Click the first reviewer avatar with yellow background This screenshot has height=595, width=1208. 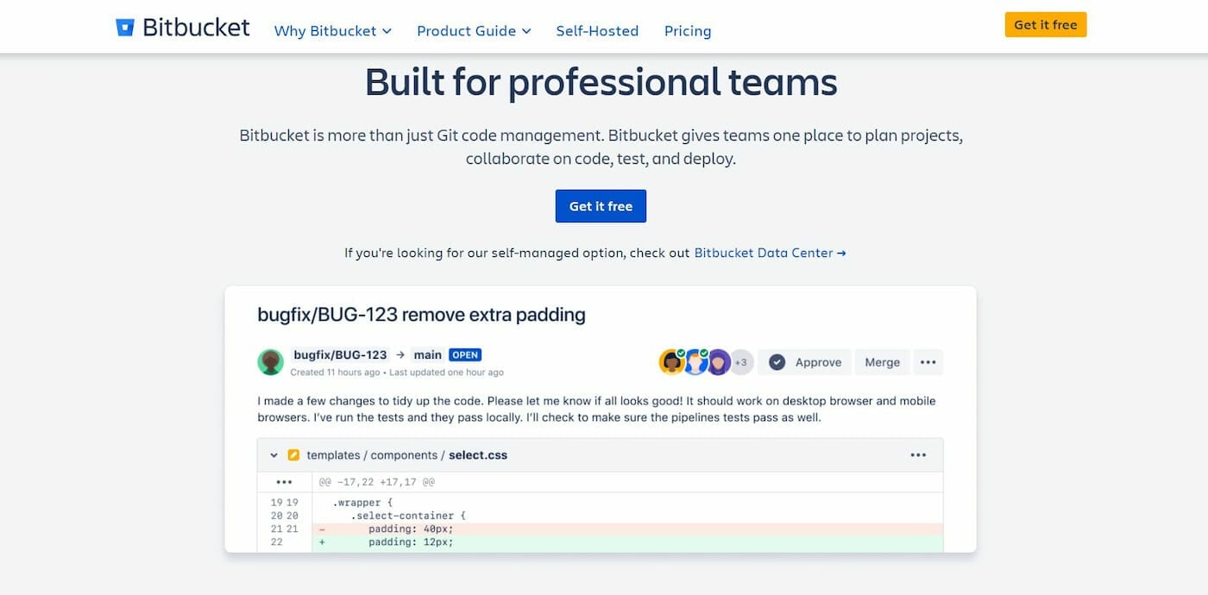click(x=671, y=362)
